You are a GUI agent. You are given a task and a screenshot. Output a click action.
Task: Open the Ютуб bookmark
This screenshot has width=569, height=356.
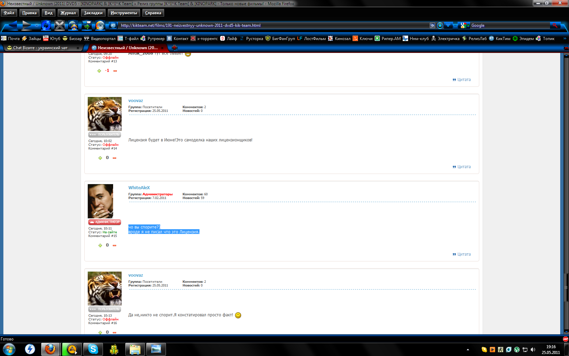[51, 39]
